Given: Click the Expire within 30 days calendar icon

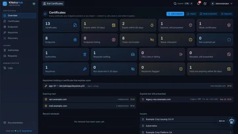Looking at the screenshot, I should click(113, 25).
